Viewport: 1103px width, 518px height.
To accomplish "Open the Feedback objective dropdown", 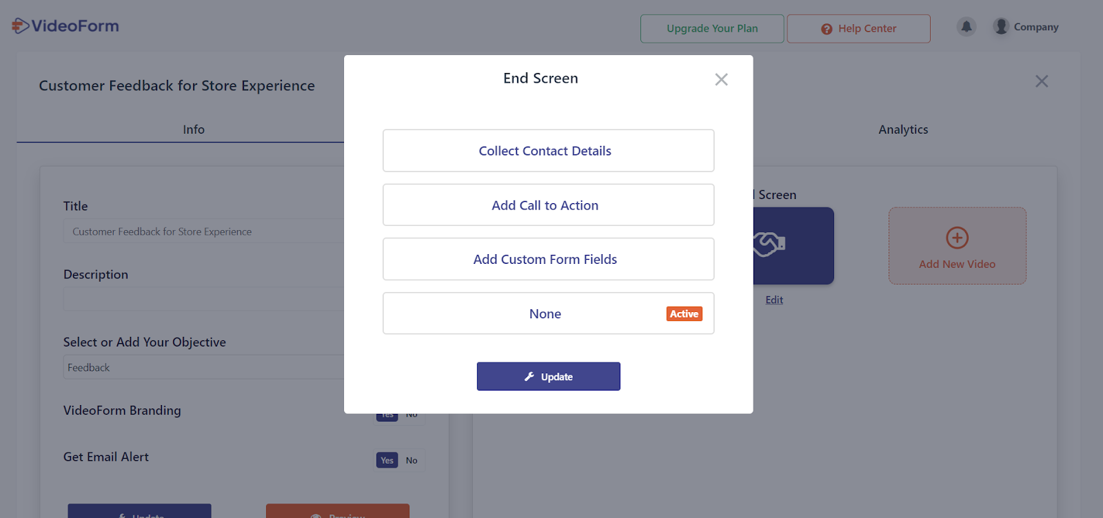I will coord(204,368).
